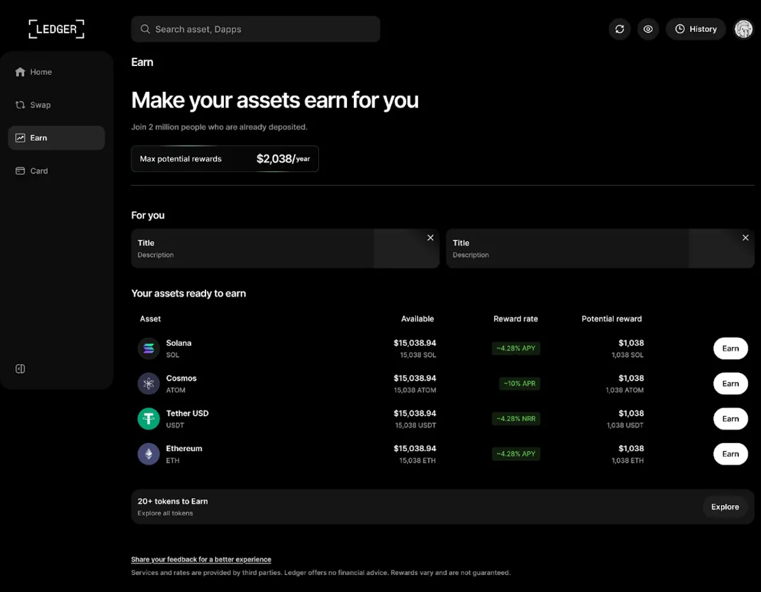Screen dimensions: 761x592
Task: Click the Cosmos name text
Action: click(x=181, y=378)
